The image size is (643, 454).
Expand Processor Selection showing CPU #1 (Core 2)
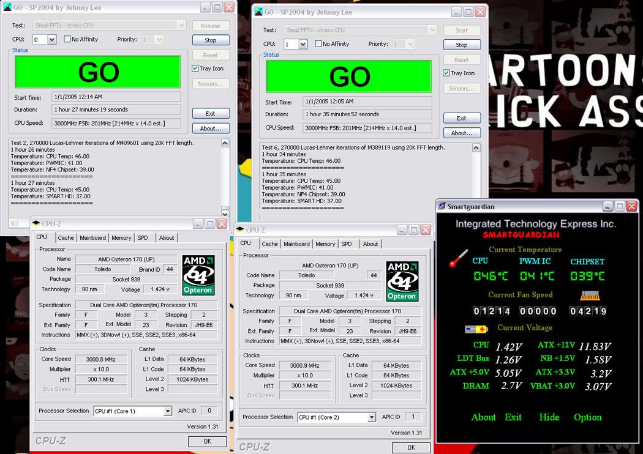[x=372, y=417]
